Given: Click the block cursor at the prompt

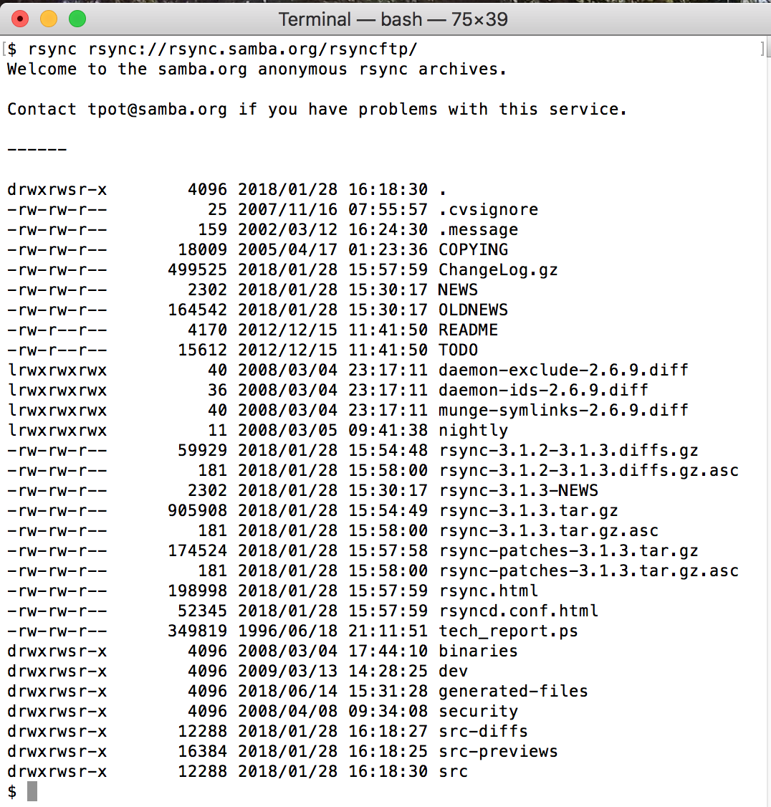Looking at the screenshot, I should (32, 791).
